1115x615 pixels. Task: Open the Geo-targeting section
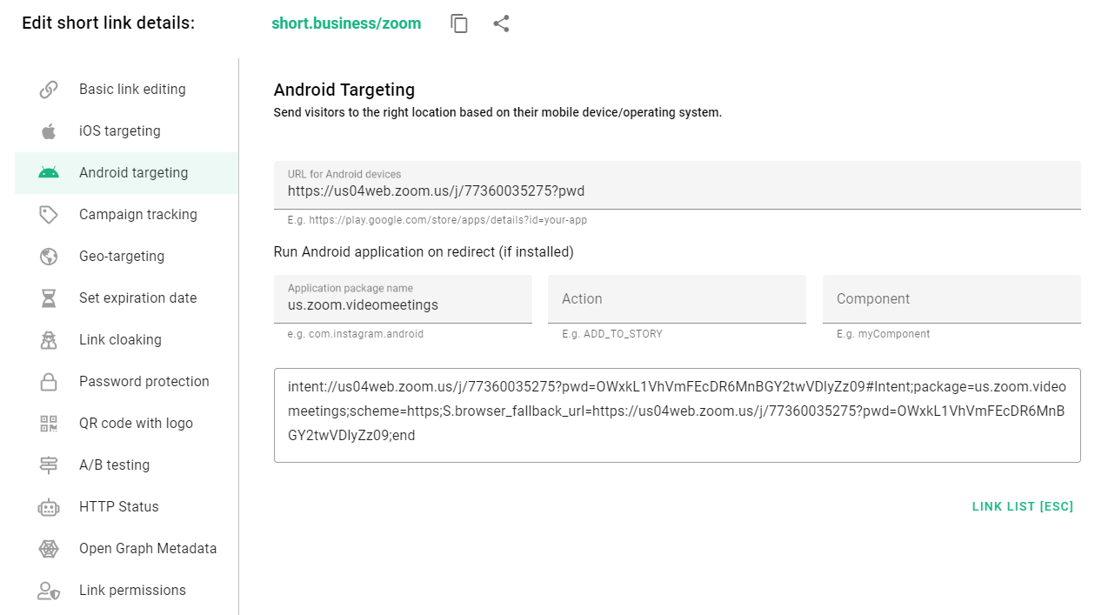(122, 256)
